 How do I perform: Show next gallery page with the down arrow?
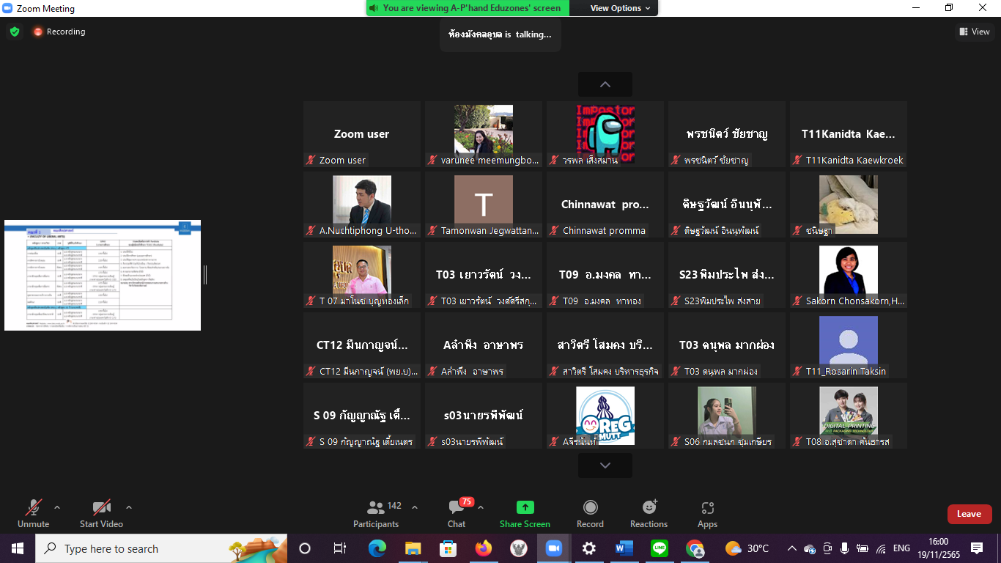click(x=605, y=466)
